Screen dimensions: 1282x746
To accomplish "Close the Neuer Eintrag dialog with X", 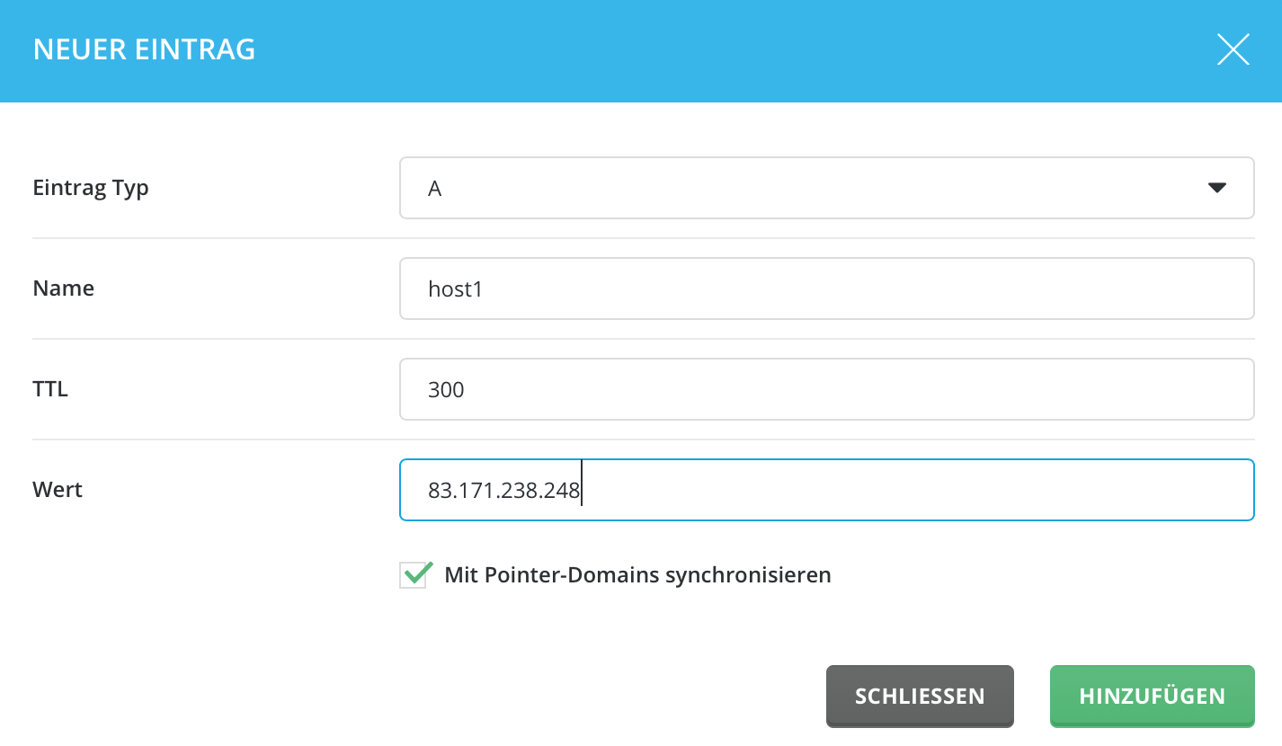I will [1233, 49].
